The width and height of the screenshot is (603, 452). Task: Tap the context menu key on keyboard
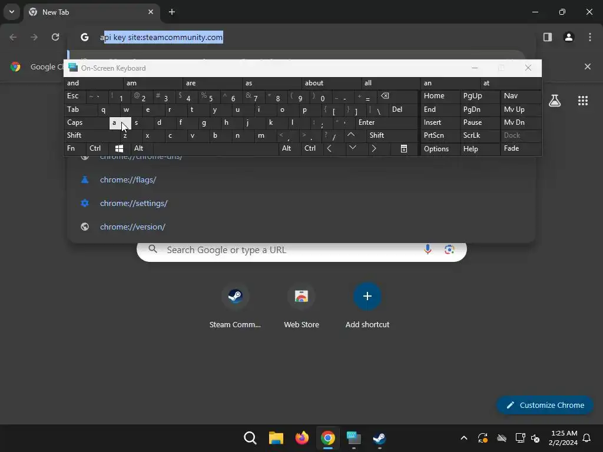404,148
